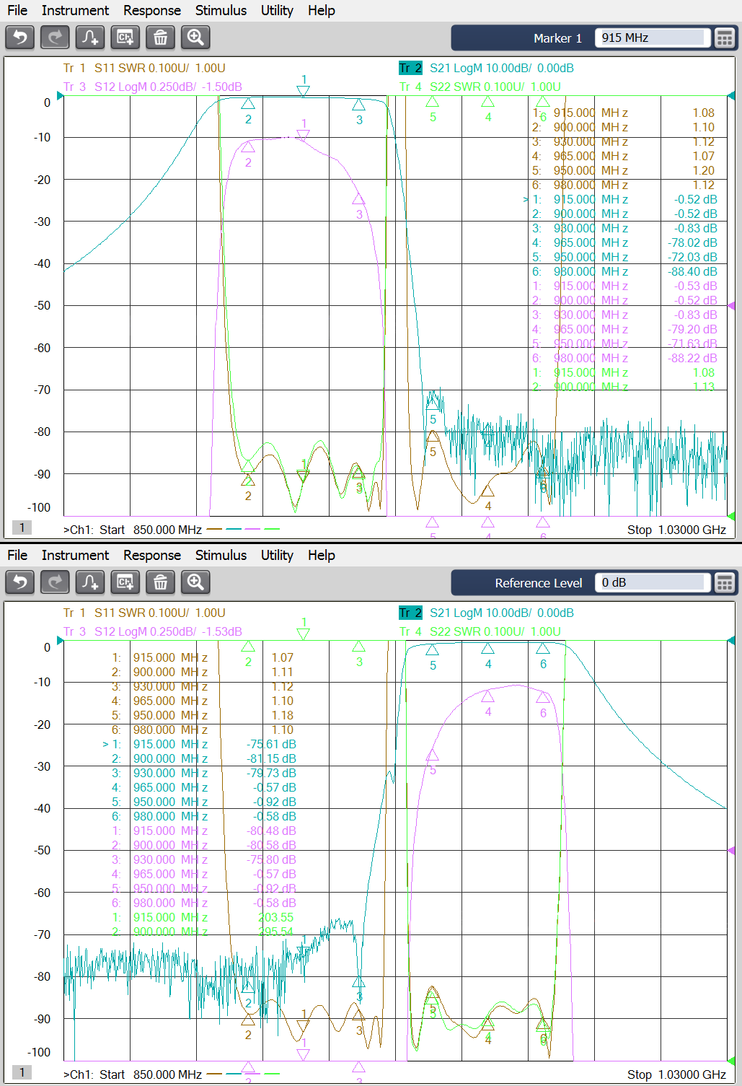The image size is (742, 1086).
Task: Open keypad icon beside Marker 1 field
Action: (724, 38)
